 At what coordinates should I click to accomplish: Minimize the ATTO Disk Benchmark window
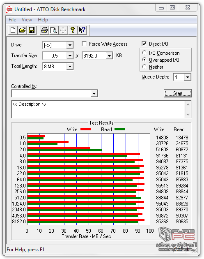coord(161,8)
